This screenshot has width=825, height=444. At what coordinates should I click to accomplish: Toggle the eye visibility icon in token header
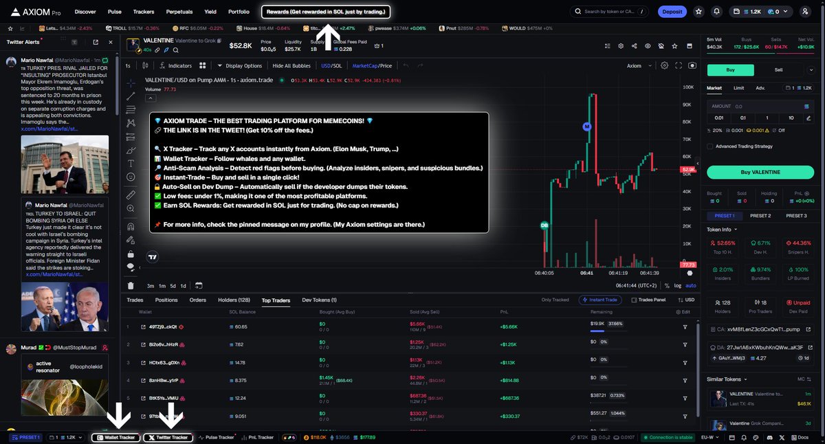647,45
